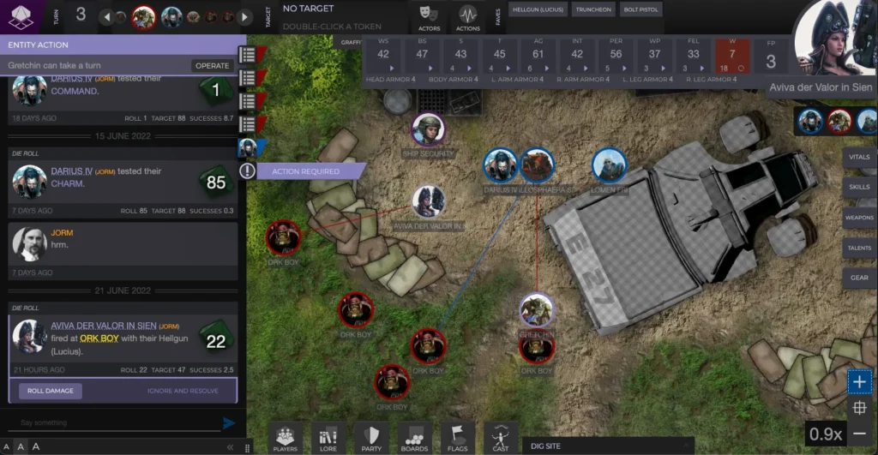Viewport: 878px width, 455px height.
Task: Expand the INT stat arrow
Action: [x=586, y=69]
